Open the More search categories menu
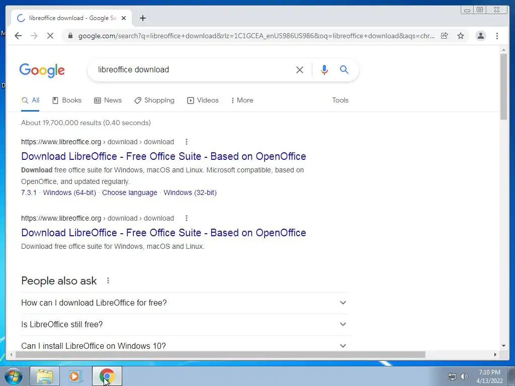Screen dimensions: 515x386 coord(242,101)
